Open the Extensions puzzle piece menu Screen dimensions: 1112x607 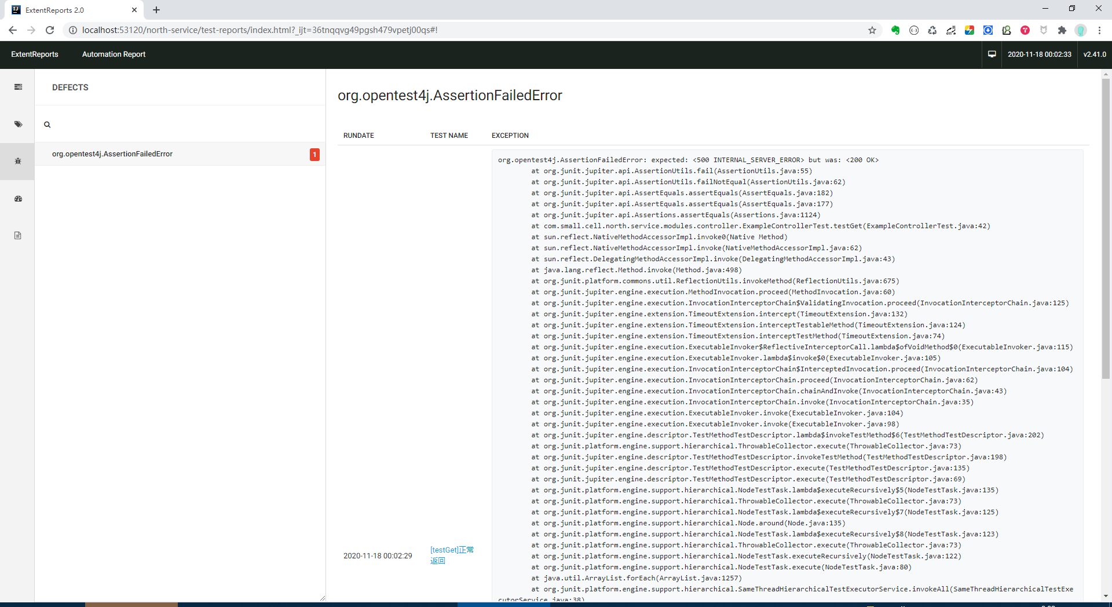coord(1062,30)
